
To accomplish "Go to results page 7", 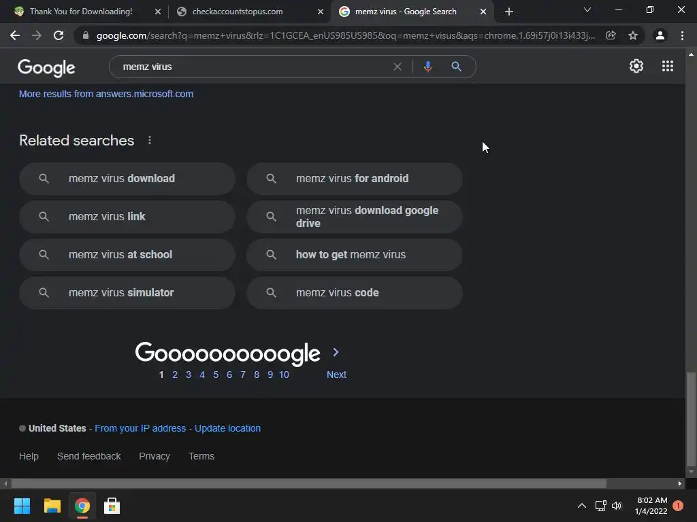I will (243, 375).
